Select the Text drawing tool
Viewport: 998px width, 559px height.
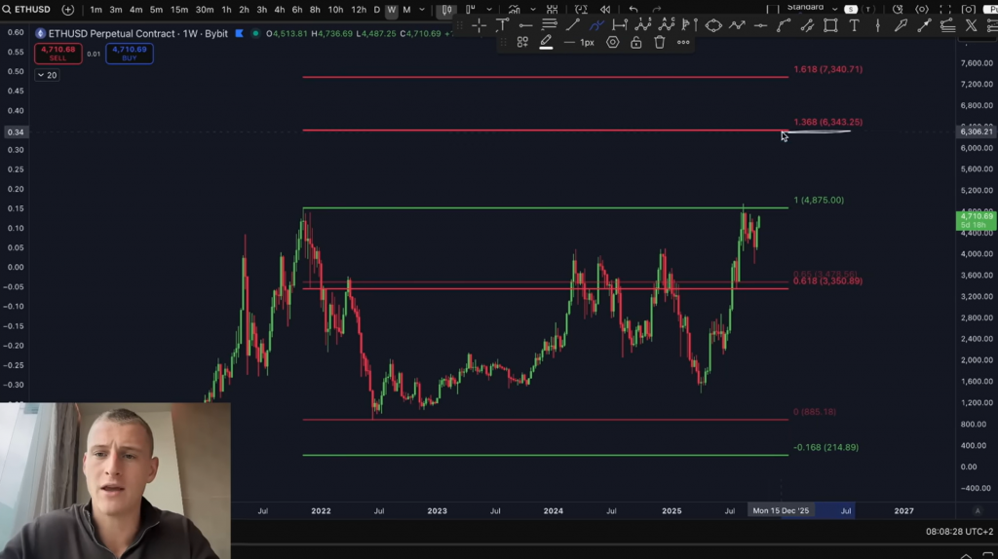point(854,26)
